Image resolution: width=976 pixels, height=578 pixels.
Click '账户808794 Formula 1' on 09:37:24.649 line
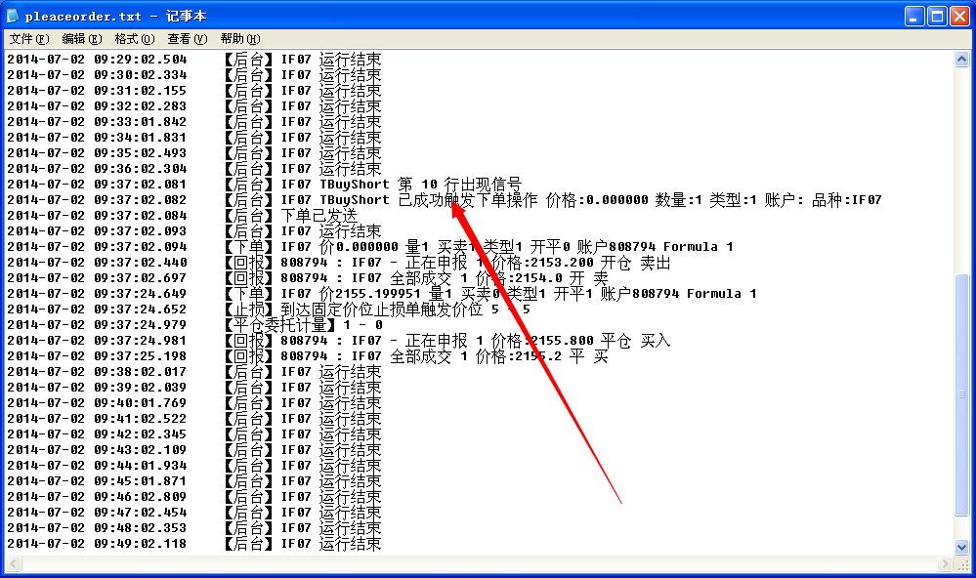(678, 294)
